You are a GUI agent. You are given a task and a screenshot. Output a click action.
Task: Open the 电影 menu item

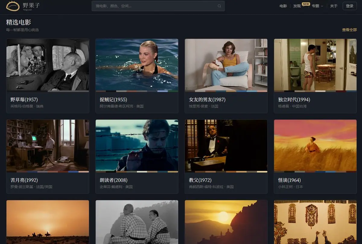tap(283, 6)
